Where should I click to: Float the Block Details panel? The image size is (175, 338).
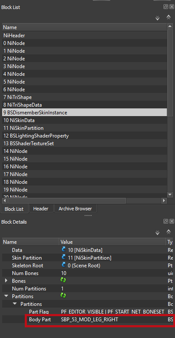coord(166,221)
